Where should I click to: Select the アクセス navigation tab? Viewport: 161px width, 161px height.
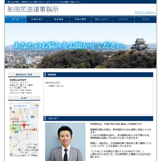tap(124, 19)
